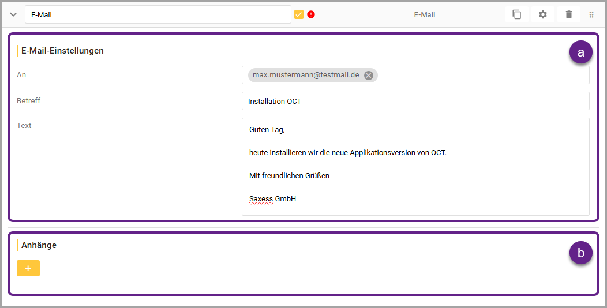
Task: Click the purple marker labeled a
Action: click(x=580, y=52)
